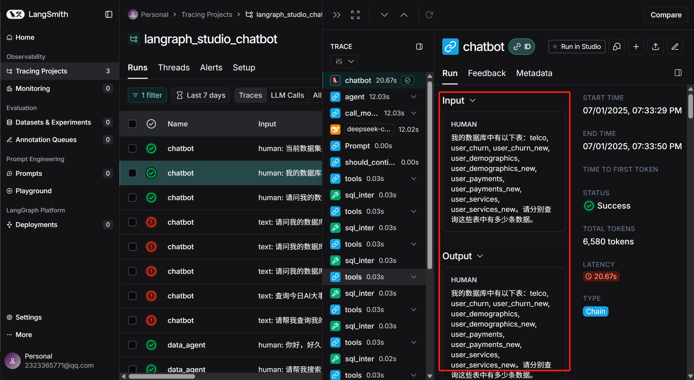This screenshot has width=694, height=380.
Task: Toggle the run details side panel icon
Action: click(678, 73)
